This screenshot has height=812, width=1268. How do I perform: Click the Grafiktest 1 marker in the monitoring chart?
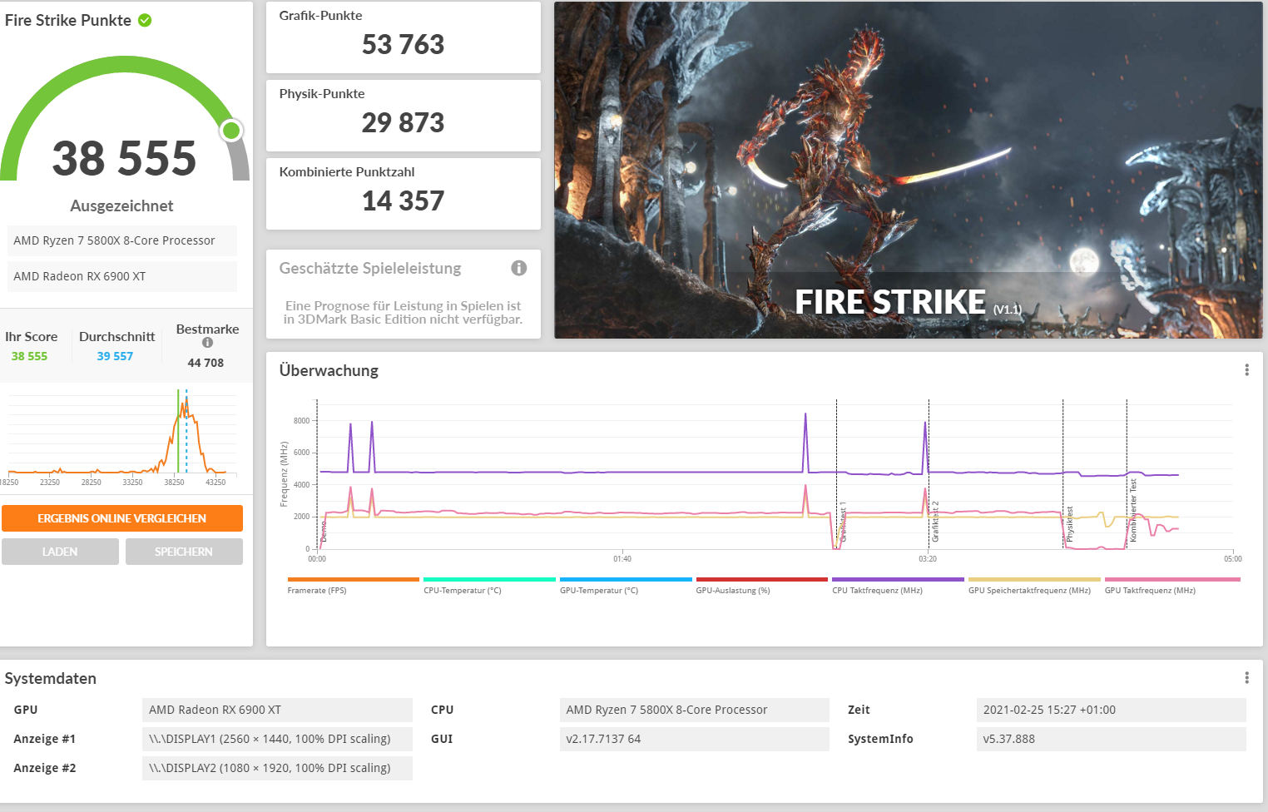[843, 522]
